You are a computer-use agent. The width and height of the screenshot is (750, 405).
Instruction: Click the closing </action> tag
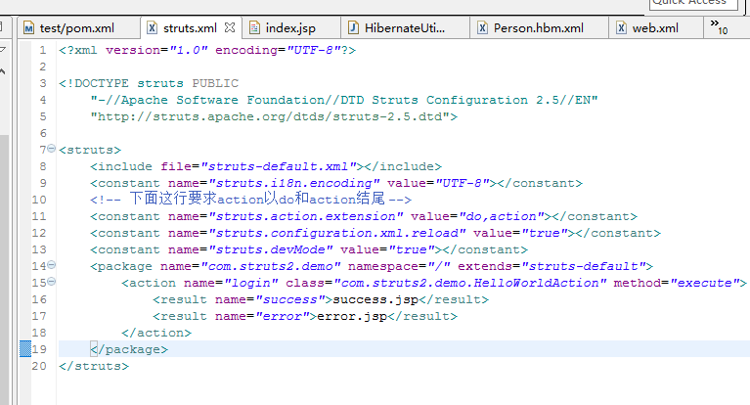(x=156, y=333)
